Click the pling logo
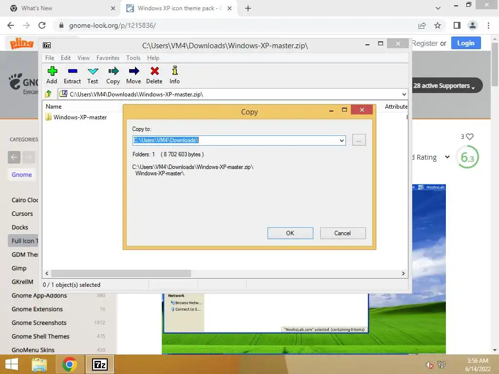The height and width of the screenshot is (374, 499). click(x=21, y=43)
